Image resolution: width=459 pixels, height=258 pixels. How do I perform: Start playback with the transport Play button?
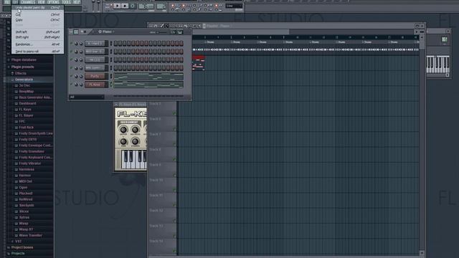coord(117,6)
